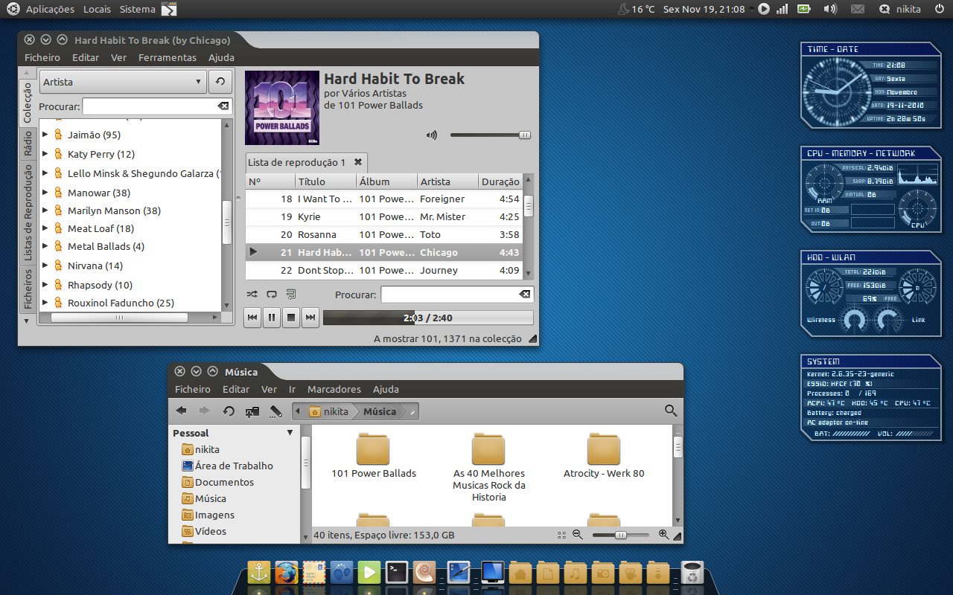The width and height of the screenshot is (953, 595).
Task: Expand the Nirvana artist entry
Action: click(45, 266)
